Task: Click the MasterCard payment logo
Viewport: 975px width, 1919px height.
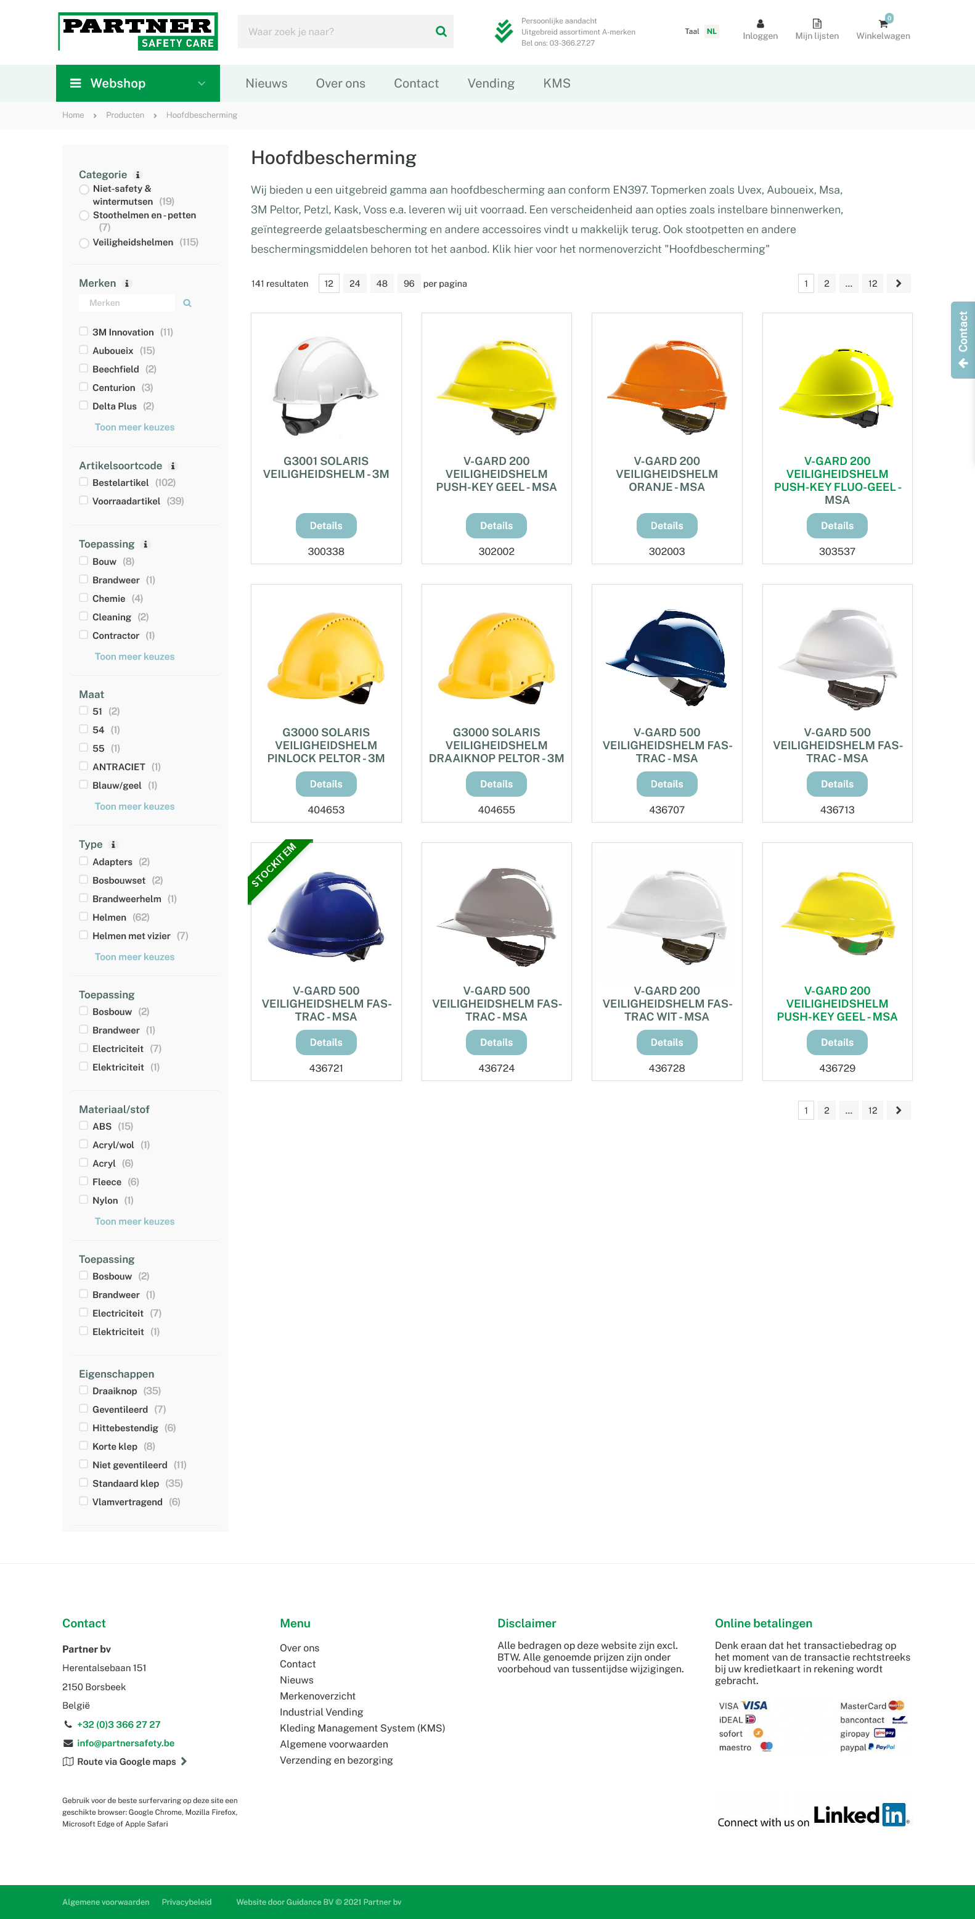Action: tap(896, 1705)
